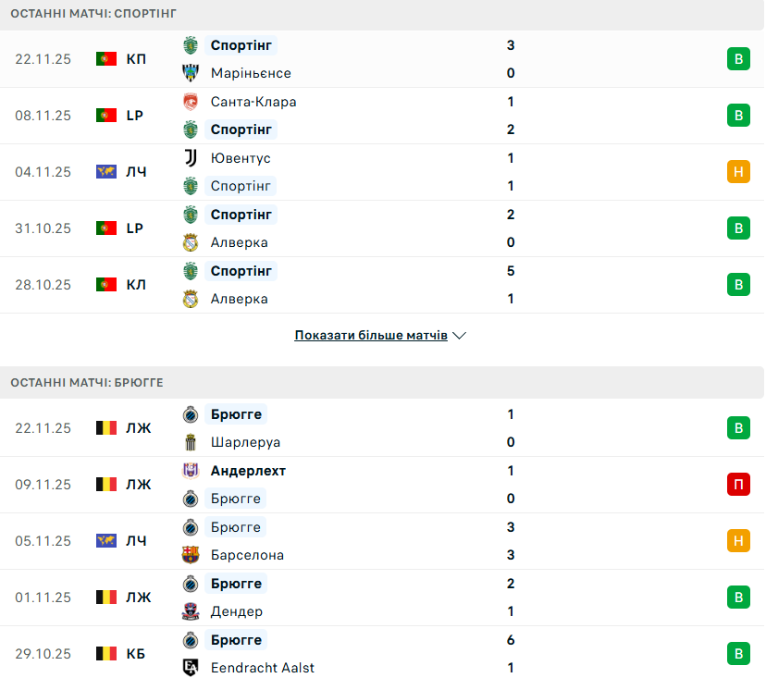The height and width of the screenshot is (678, 766).
Task: Open orange draw badge for Juventus match
Action: coord(738,172)
